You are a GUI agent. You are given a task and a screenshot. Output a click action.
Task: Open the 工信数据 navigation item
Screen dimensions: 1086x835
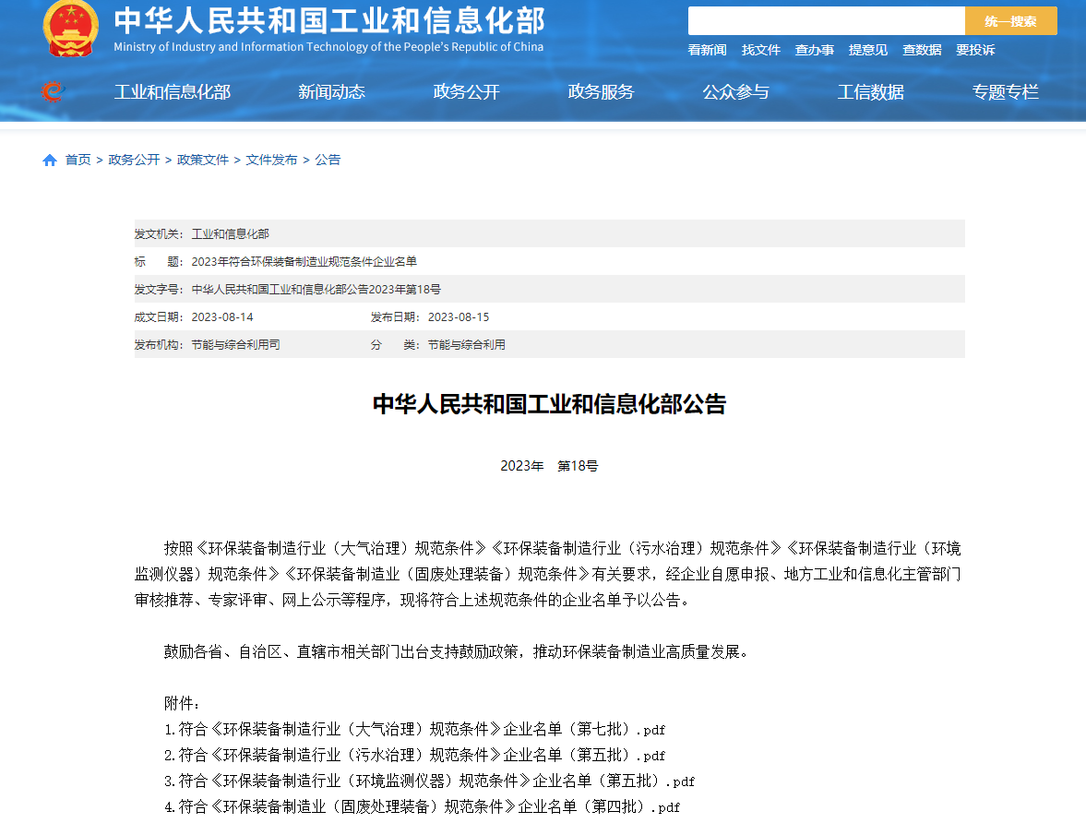click(x=871, y=92)
